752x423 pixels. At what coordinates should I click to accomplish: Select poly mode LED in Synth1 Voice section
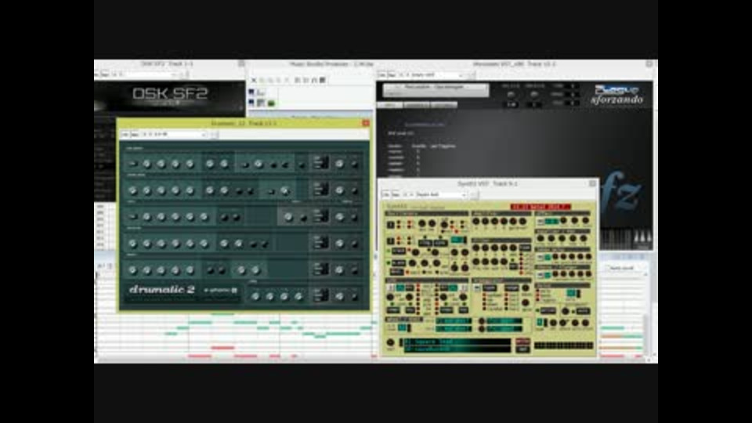tap(537, 291)
